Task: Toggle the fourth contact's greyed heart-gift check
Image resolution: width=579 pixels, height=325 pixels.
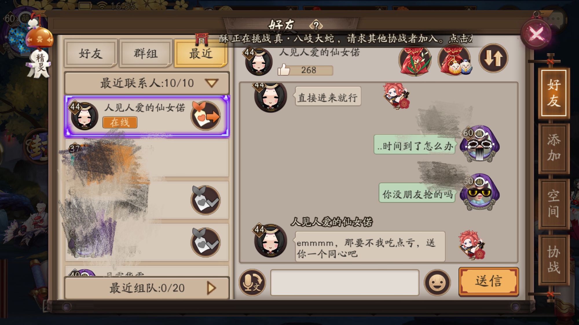Action: click(206, 242)
